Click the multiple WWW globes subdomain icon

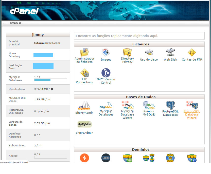tap(149, 158)
